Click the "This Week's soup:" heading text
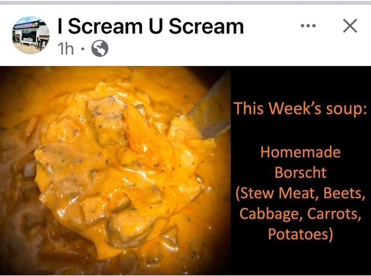 coord(300,108)
